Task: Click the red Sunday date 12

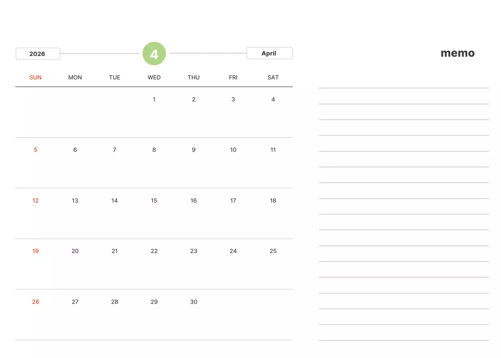Action: click(36, 200)
